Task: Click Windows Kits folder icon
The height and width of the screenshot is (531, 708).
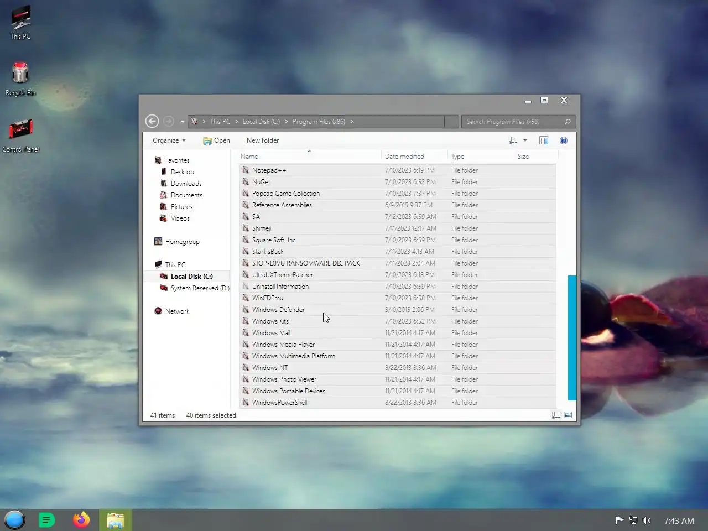Action: [x=246, y=321]
